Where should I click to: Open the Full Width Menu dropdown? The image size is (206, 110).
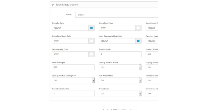click(120, 80)
